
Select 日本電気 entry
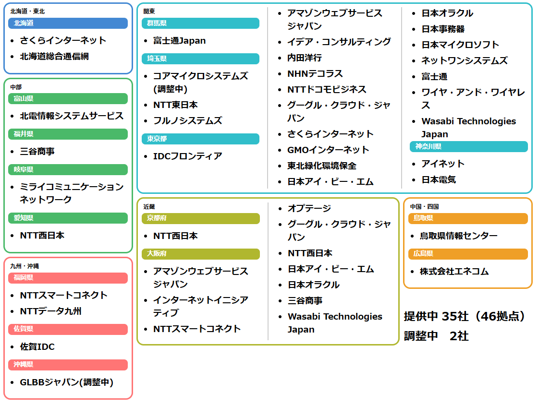pyautogui.click(x=439, y=179)
